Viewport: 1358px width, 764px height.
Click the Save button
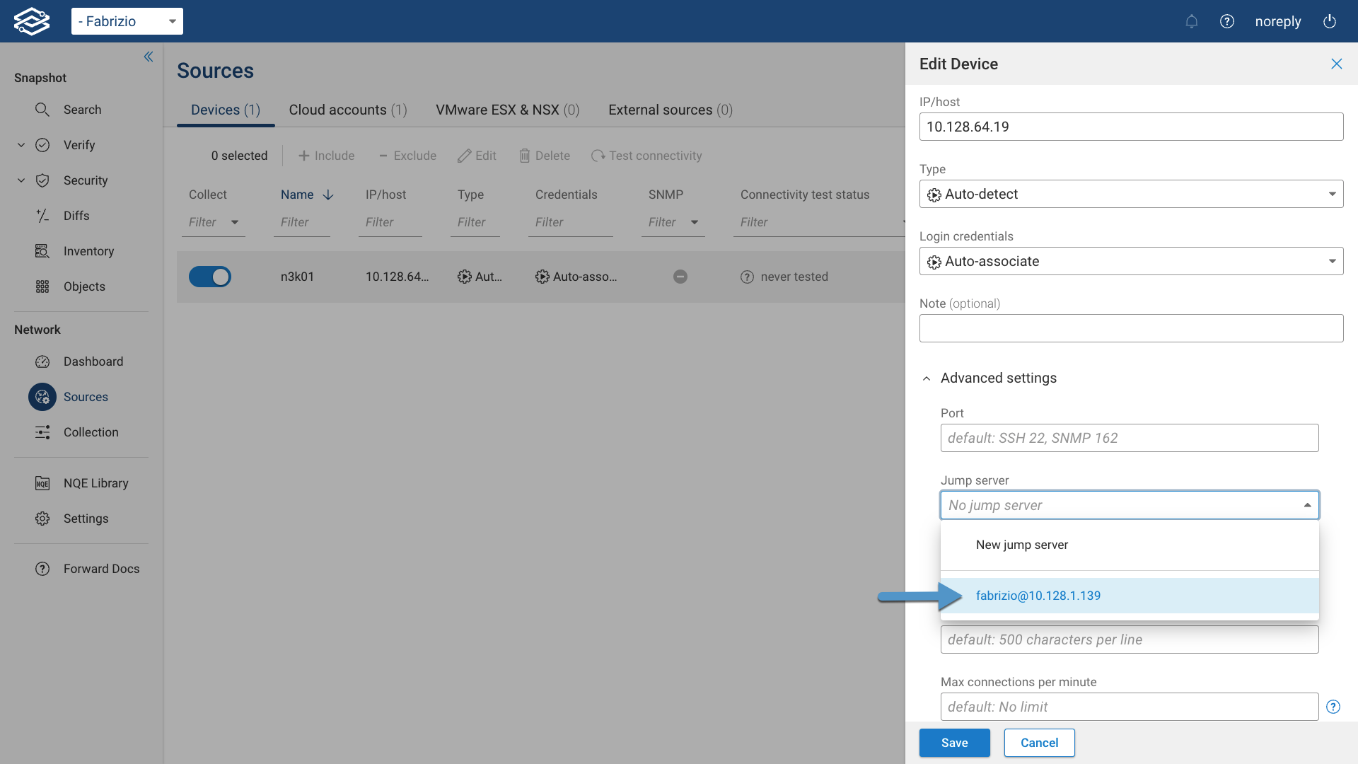click(x=954, y=743)
